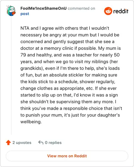Viewport: 134px width, 167px height.
Task: Click the "commented on" gray text
Action: (81, 8)
